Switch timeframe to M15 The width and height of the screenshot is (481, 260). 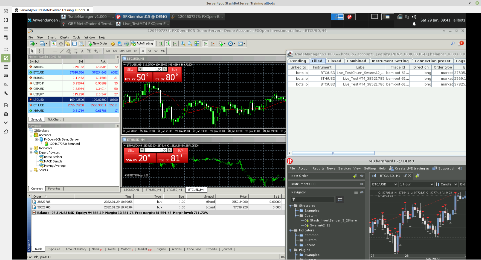pos(122,51)
